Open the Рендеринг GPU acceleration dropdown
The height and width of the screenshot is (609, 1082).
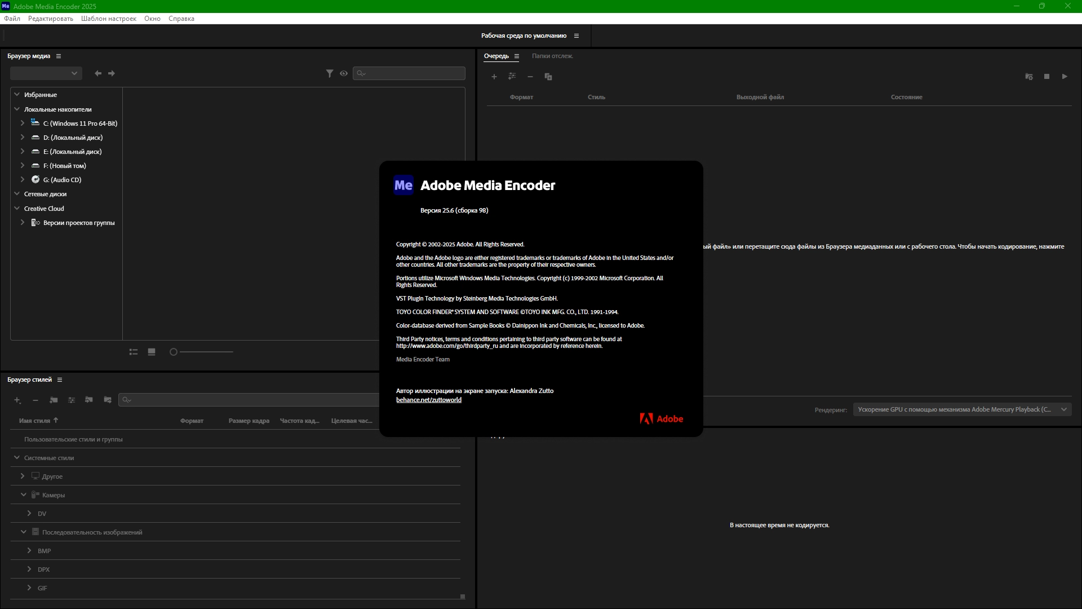click(x=961, y=409)
